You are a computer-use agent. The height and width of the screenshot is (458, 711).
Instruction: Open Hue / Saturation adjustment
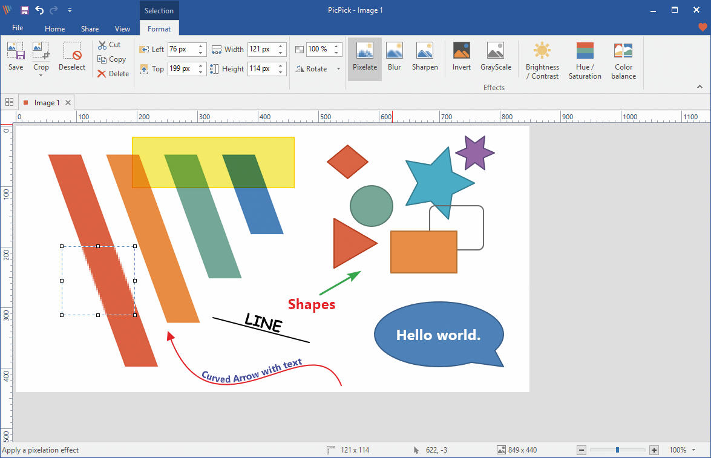coord(585,61)
